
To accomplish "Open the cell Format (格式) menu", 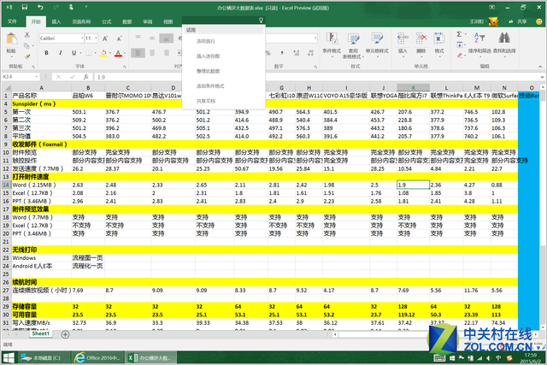I will [439, 44].
